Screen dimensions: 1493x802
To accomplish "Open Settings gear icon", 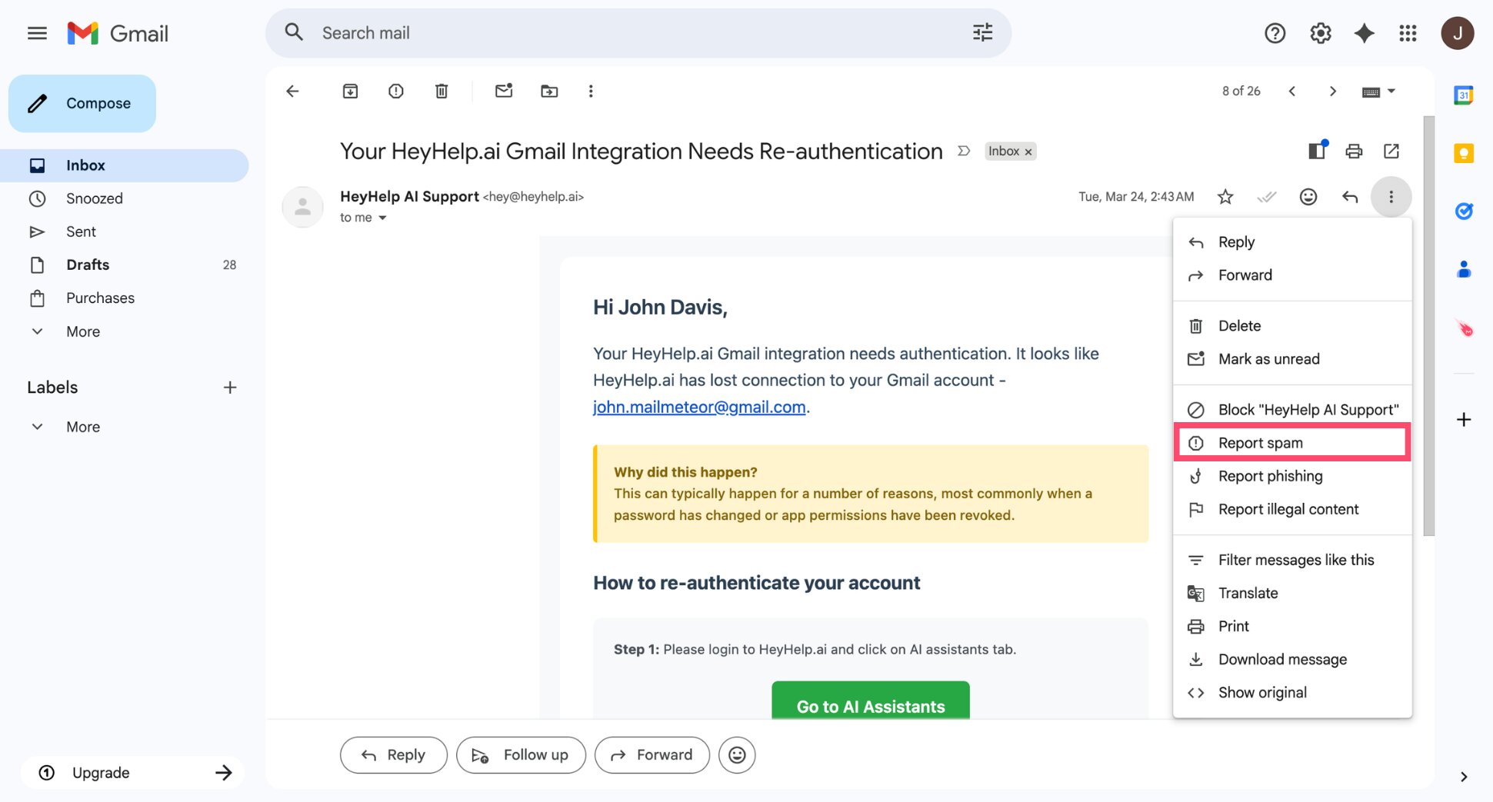I will pos(1320,33).
